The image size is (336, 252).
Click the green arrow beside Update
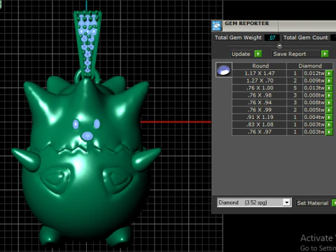258,54
